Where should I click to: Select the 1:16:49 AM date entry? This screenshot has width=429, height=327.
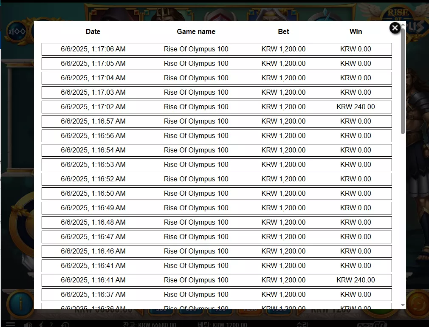coord(93,208)
